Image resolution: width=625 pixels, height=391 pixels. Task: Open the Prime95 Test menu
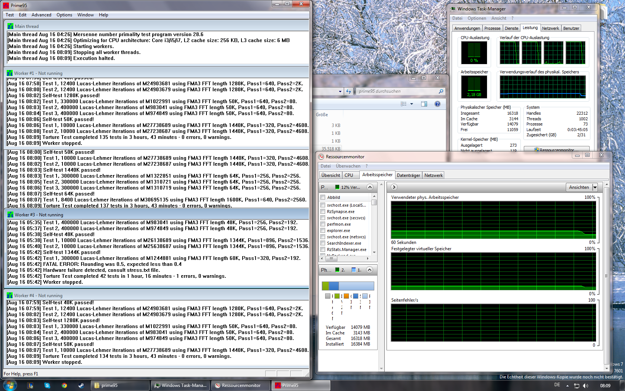tap(10, 15)
